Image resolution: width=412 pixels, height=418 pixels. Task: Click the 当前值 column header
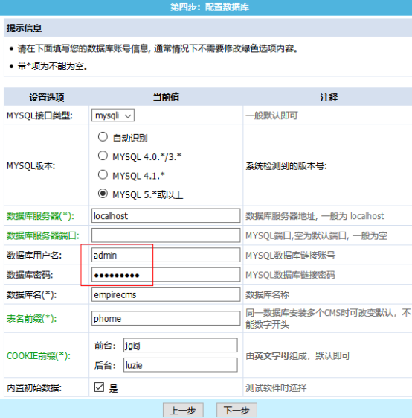[166, 98]
